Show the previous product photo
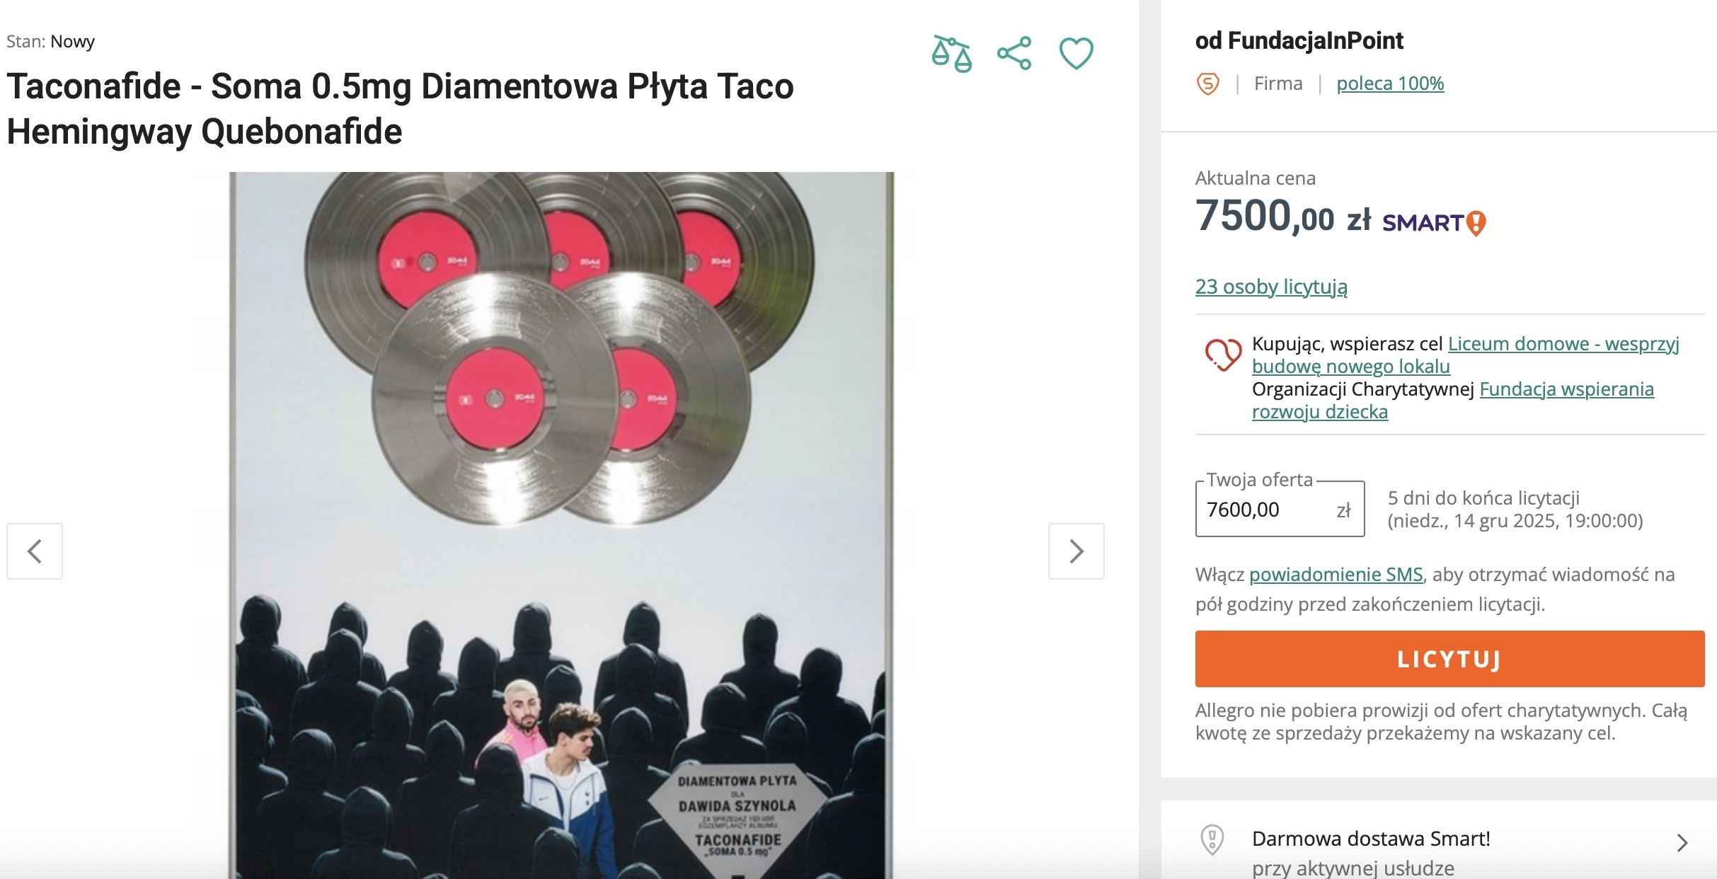The image size is (1717, 879). pos(35,551)
